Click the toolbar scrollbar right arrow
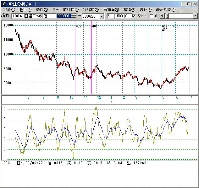The image size is (199, 188). [195, 16]
